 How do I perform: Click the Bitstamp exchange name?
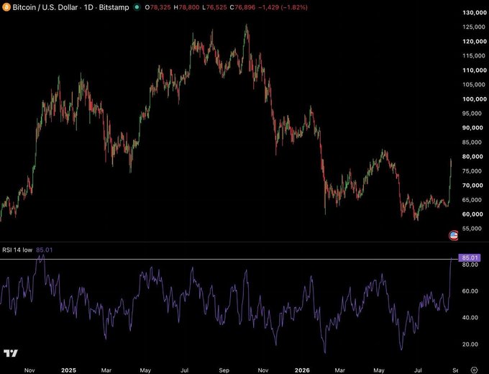(114, 7)
